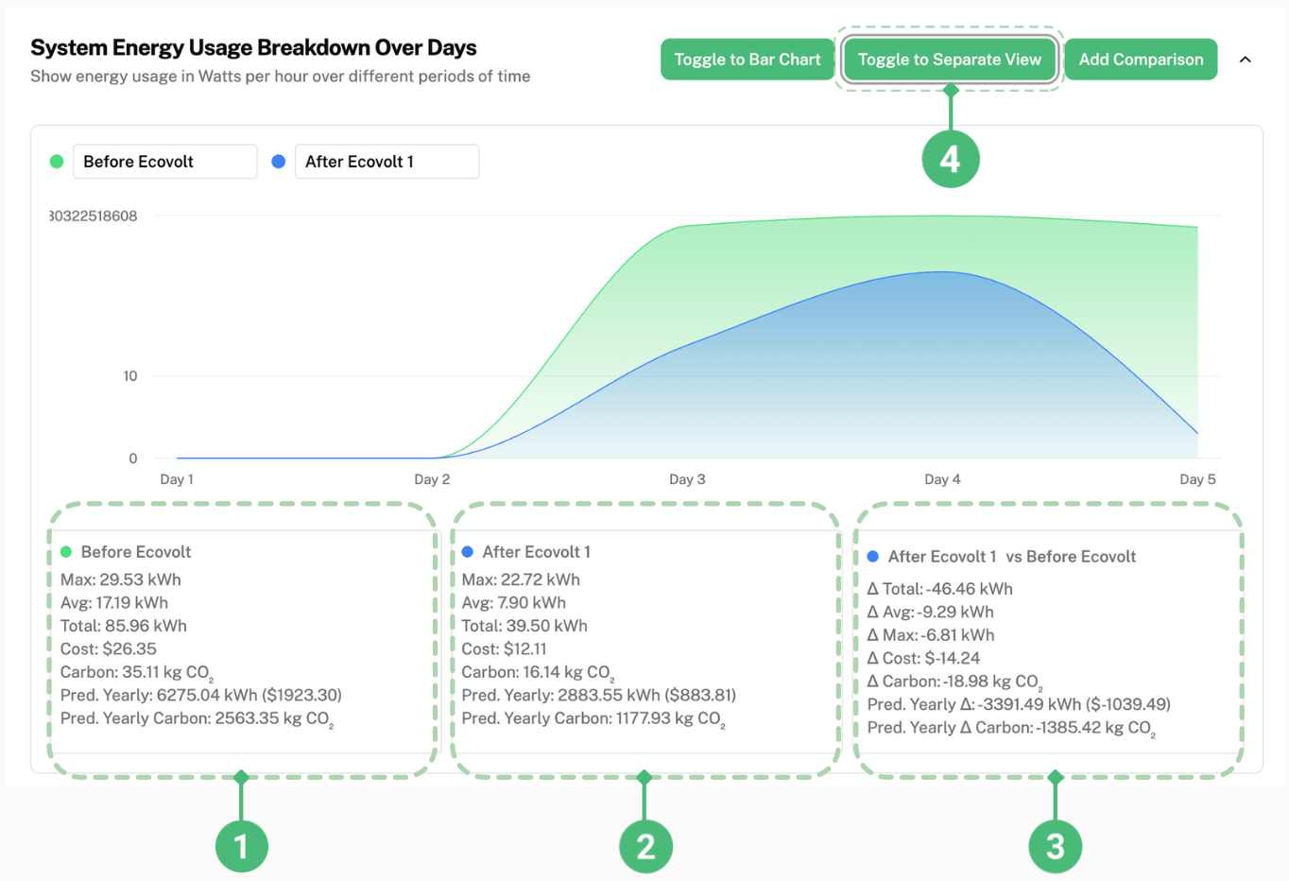Click the green legend dot for Before Ecovolt
Screen dimensions: 1289x881
click(x=57, y=161)
